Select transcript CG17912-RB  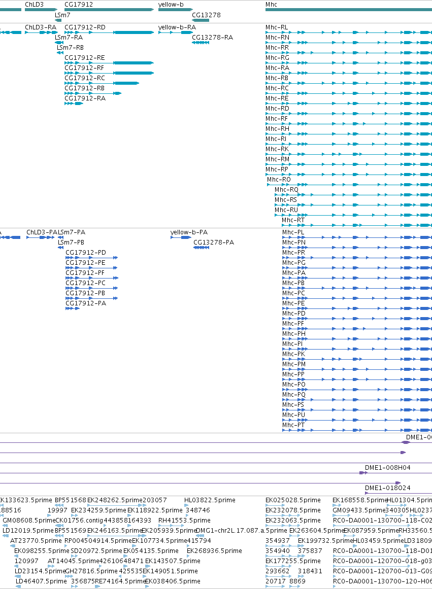pos(85,88)
